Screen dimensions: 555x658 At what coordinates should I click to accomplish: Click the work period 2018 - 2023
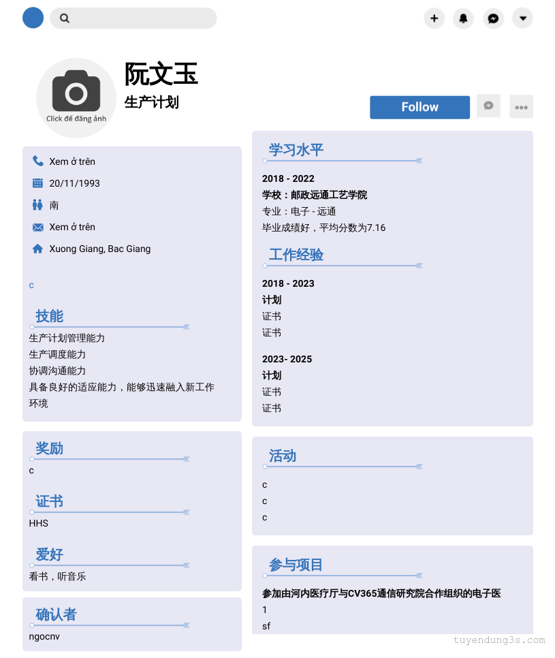(288, 283)
